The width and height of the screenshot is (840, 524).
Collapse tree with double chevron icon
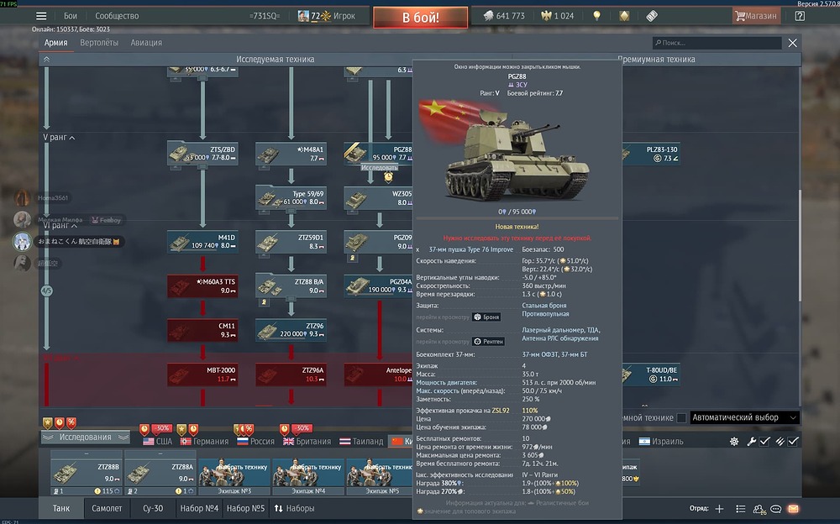[46, 60]
